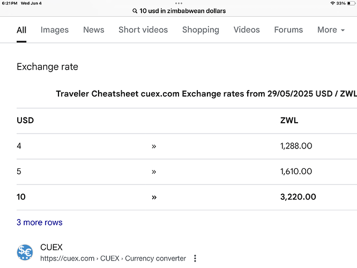Open the Short videos tab
The width and height of the screenshot is (357, 268).
[143, 30]
